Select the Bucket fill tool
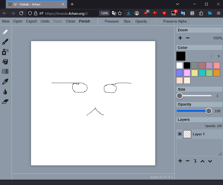Viewport: 223px width, 185px height. coord(5,62)
